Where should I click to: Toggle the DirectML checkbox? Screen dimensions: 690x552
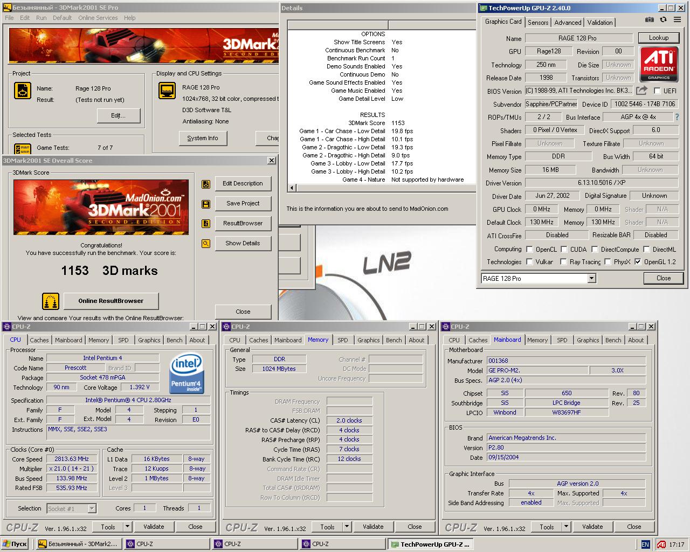point(646,250)
